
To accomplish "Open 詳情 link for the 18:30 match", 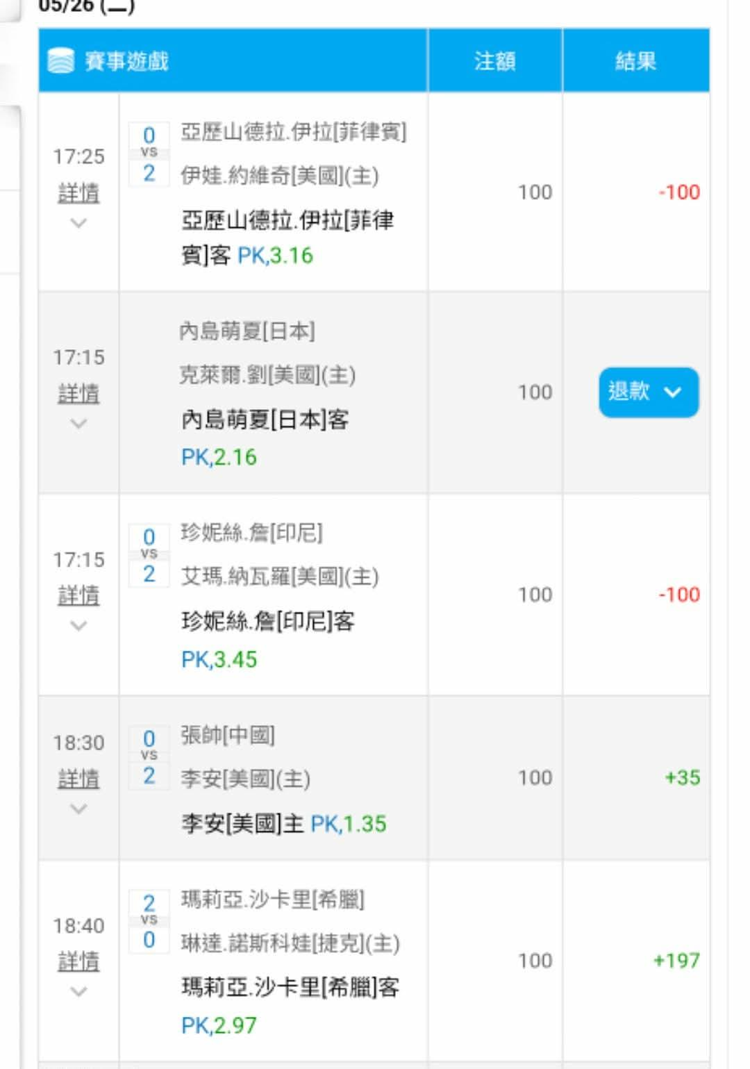I will pos(78,778).
